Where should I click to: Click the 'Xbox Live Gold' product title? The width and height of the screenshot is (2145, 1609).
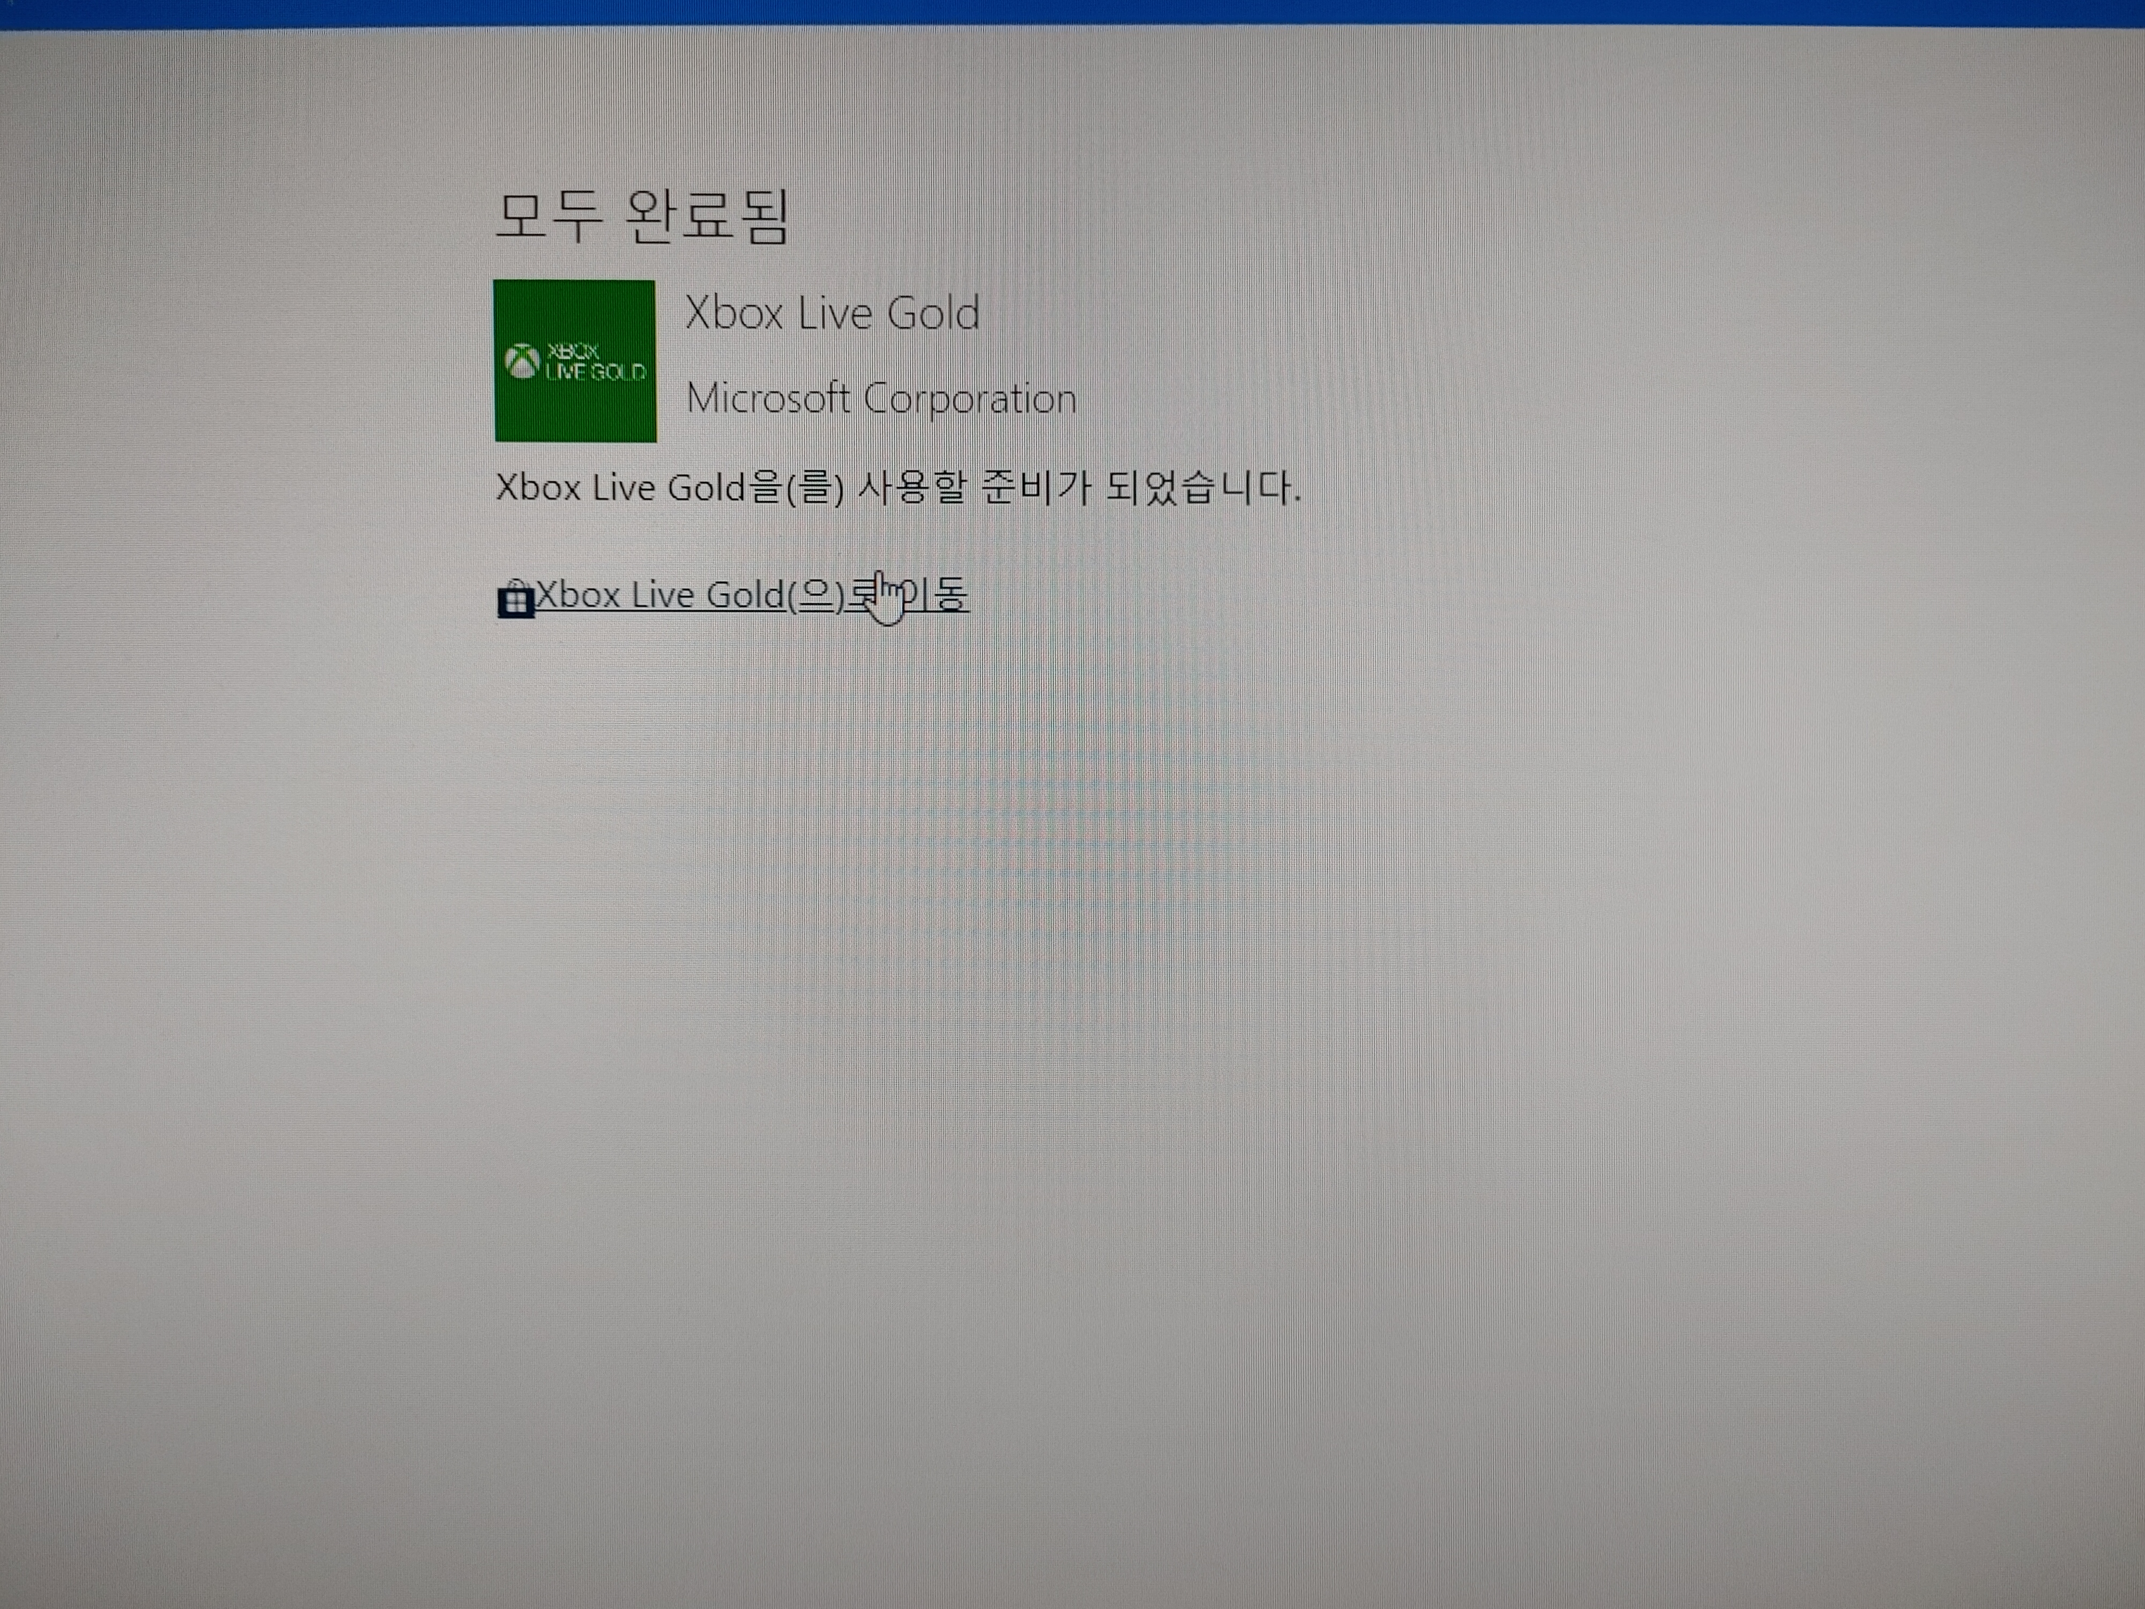[832, 312]
